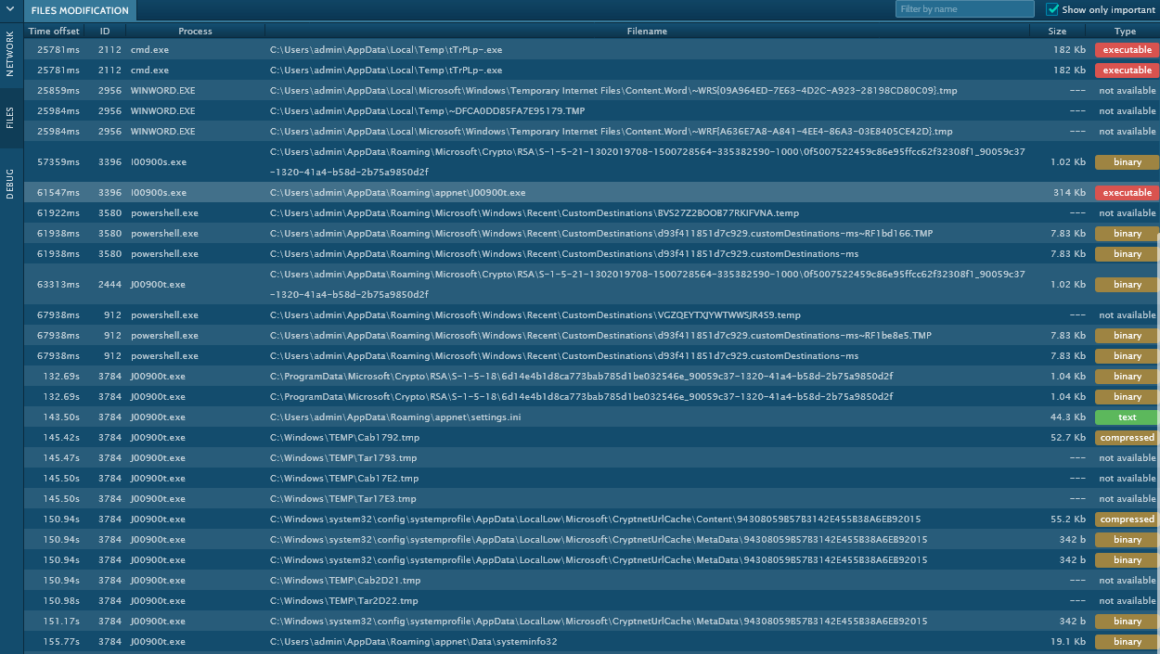The height and width of the screenshot is (654, 1160).
Task: Click compressed badge for Cab1792.tmp
Action: (1127, 438)
